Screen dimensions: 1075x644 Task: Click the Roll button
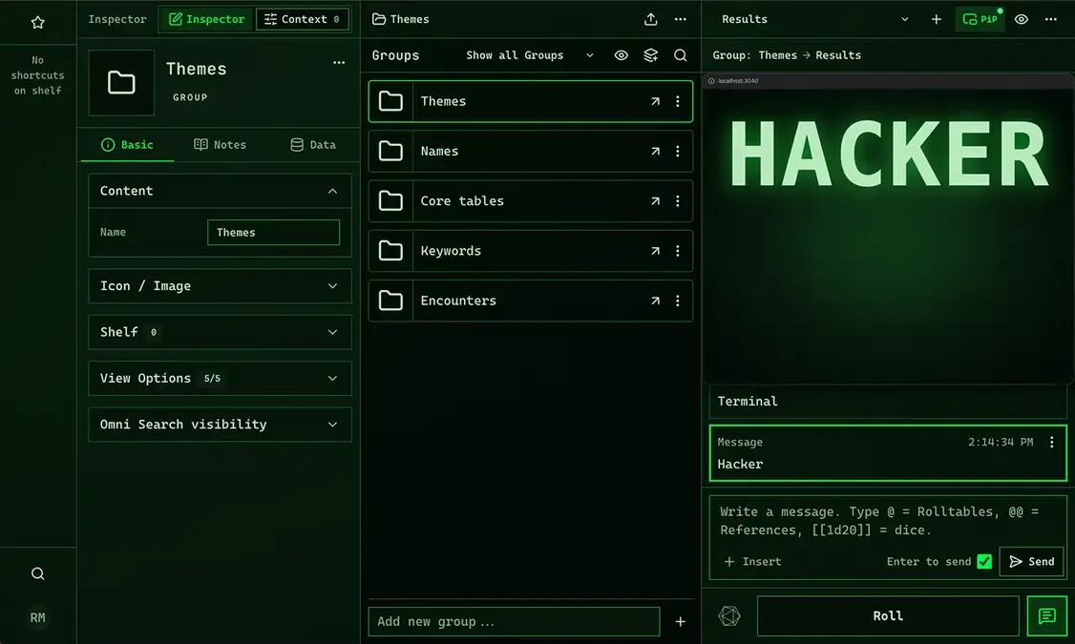(888, 616)
